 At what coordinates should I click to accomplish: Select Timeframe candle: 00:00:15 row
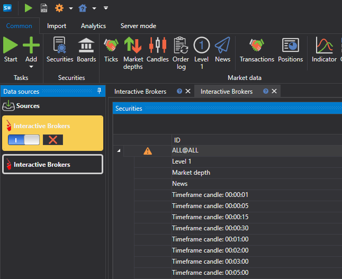(x=238, y=217)
